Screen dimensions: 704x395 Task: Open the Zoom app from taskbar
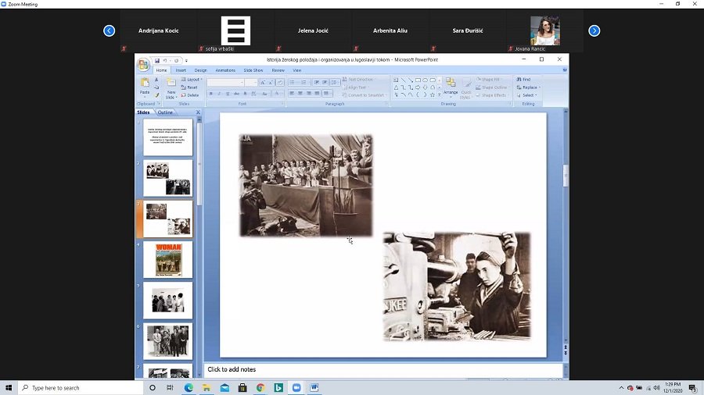point(296,387)
